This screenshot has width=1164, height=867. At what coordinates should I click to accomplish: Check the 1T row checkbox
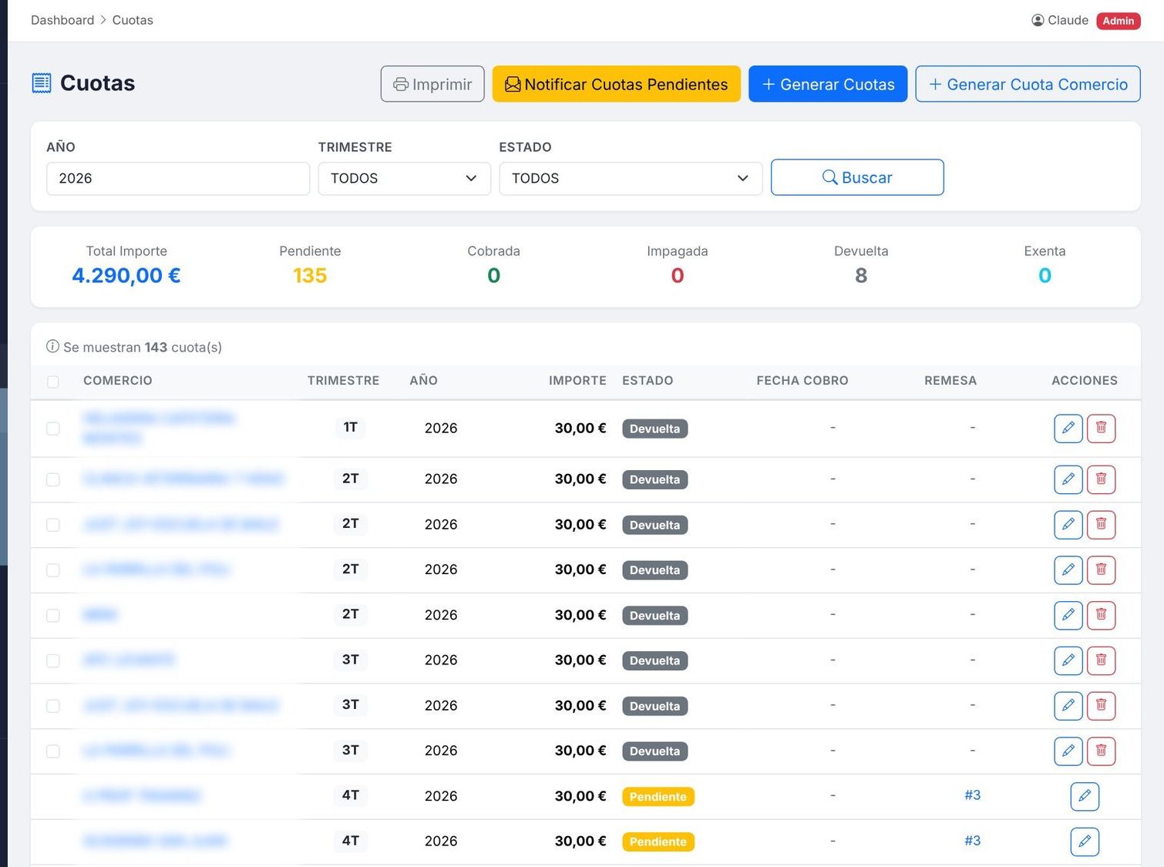pyautogui.click(x=53, y=428)
